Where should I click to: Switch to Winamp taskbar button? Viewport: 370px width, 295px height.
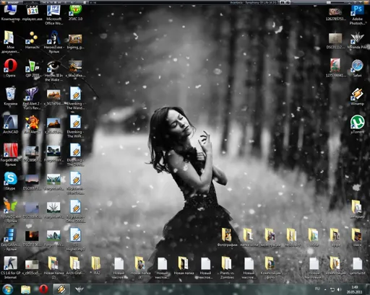click(61, 289)
